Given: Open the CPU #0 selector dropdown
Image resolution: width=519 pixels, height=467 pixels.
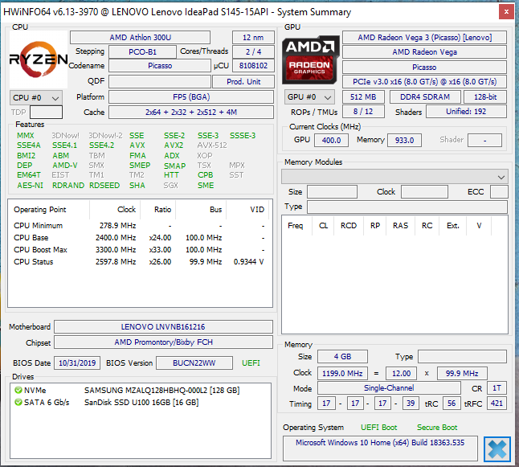Looking at the screenshot, I should 35,97.
